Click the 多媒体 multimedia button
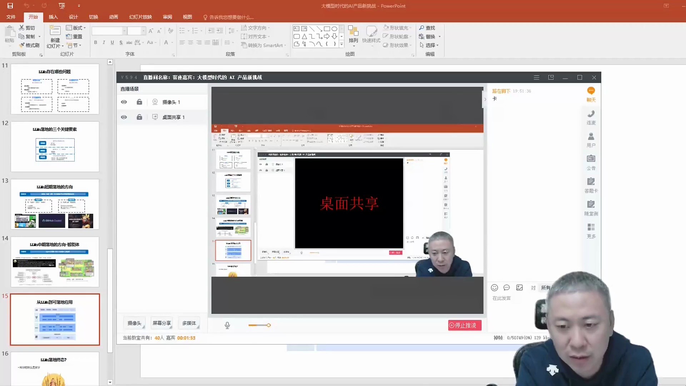 (189, 323)
